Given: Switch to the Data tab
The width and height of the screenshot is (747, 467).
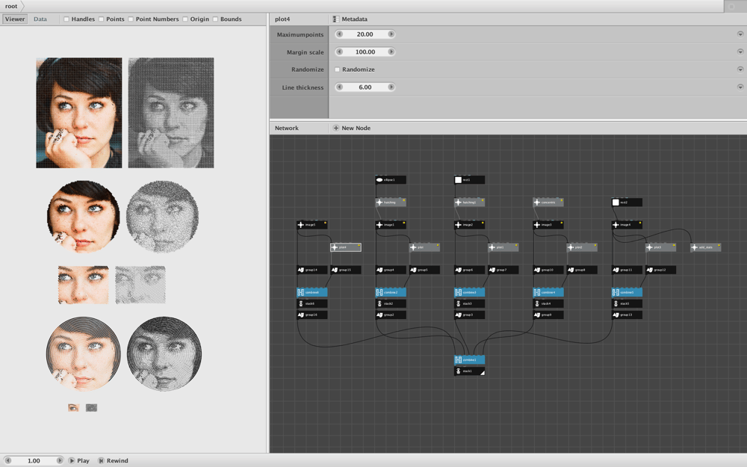Looking at the screenshot, I should tap(40, 19).
